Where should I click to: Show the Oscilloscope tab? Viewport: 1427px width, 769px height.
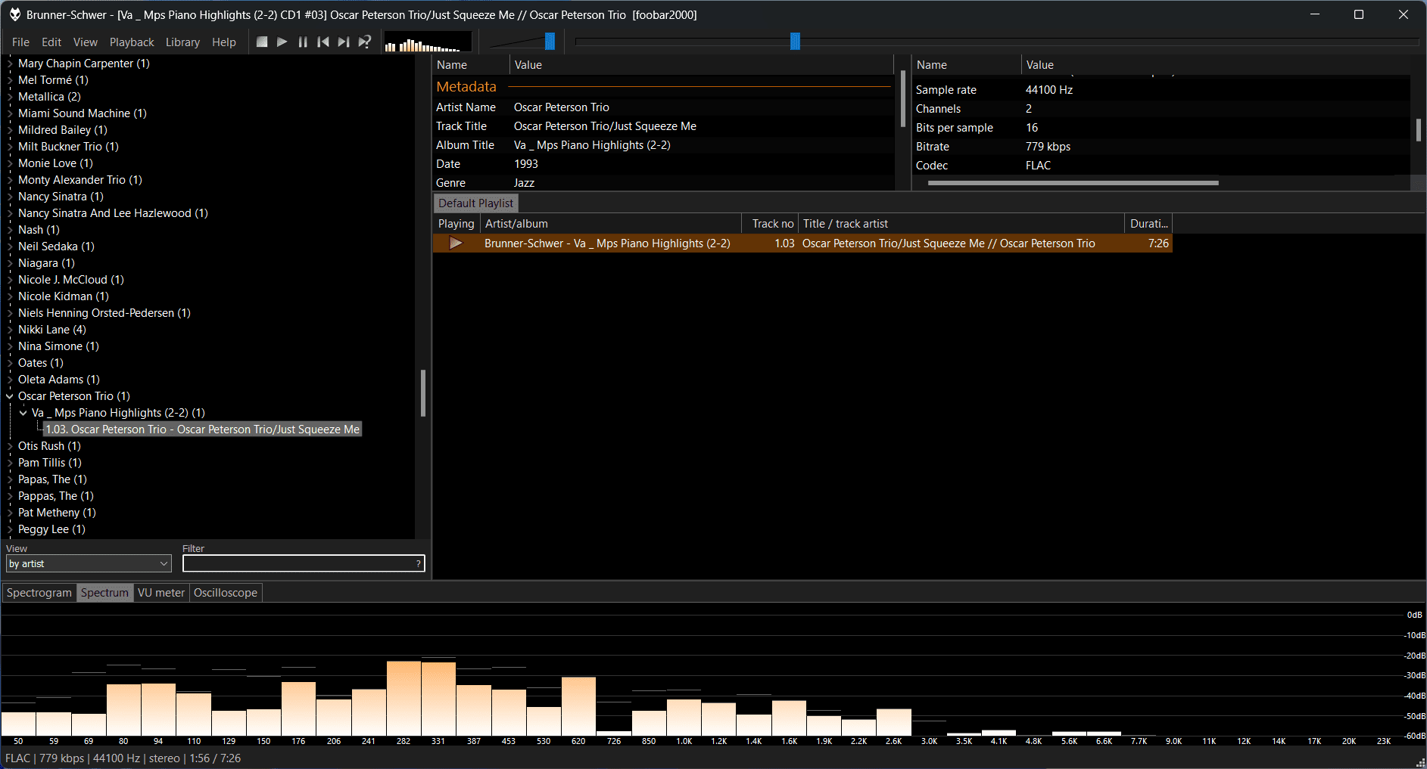coord(226,593)
